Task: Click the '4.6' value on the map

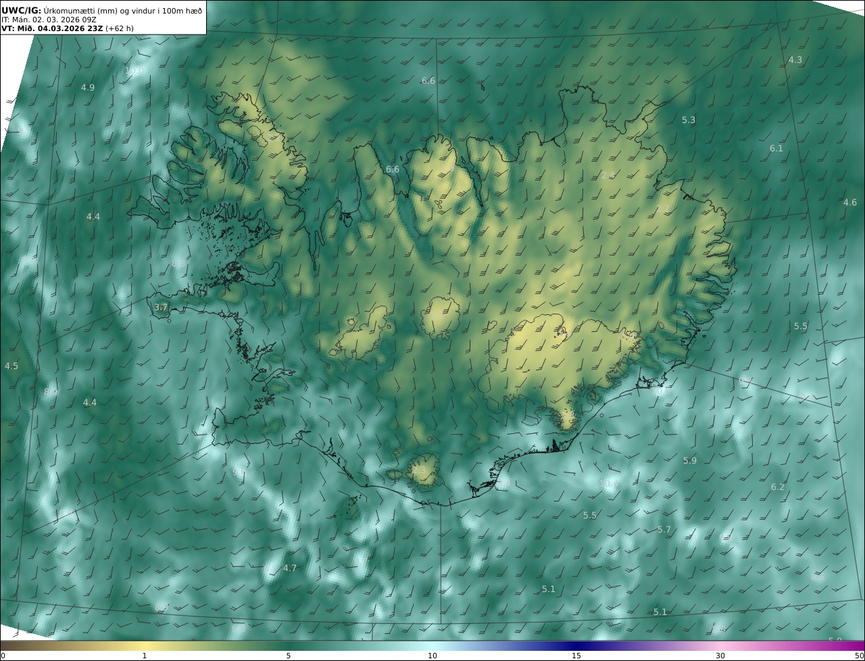Action: 849,202
